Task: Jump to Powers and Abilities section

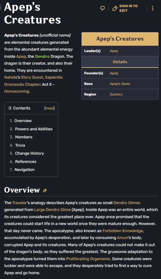Action: point(34,129)
